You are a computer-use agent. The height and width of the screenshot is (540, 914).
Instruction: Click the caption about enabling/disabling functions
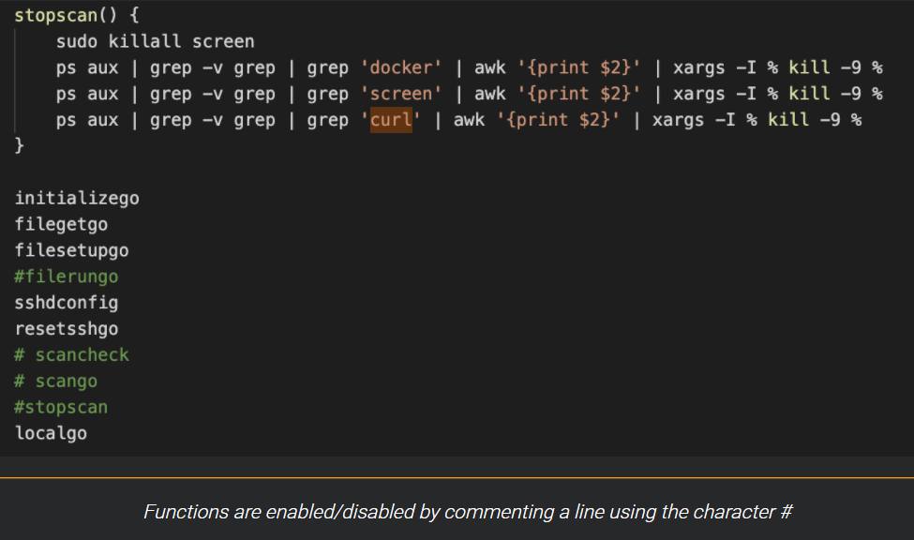468,512
